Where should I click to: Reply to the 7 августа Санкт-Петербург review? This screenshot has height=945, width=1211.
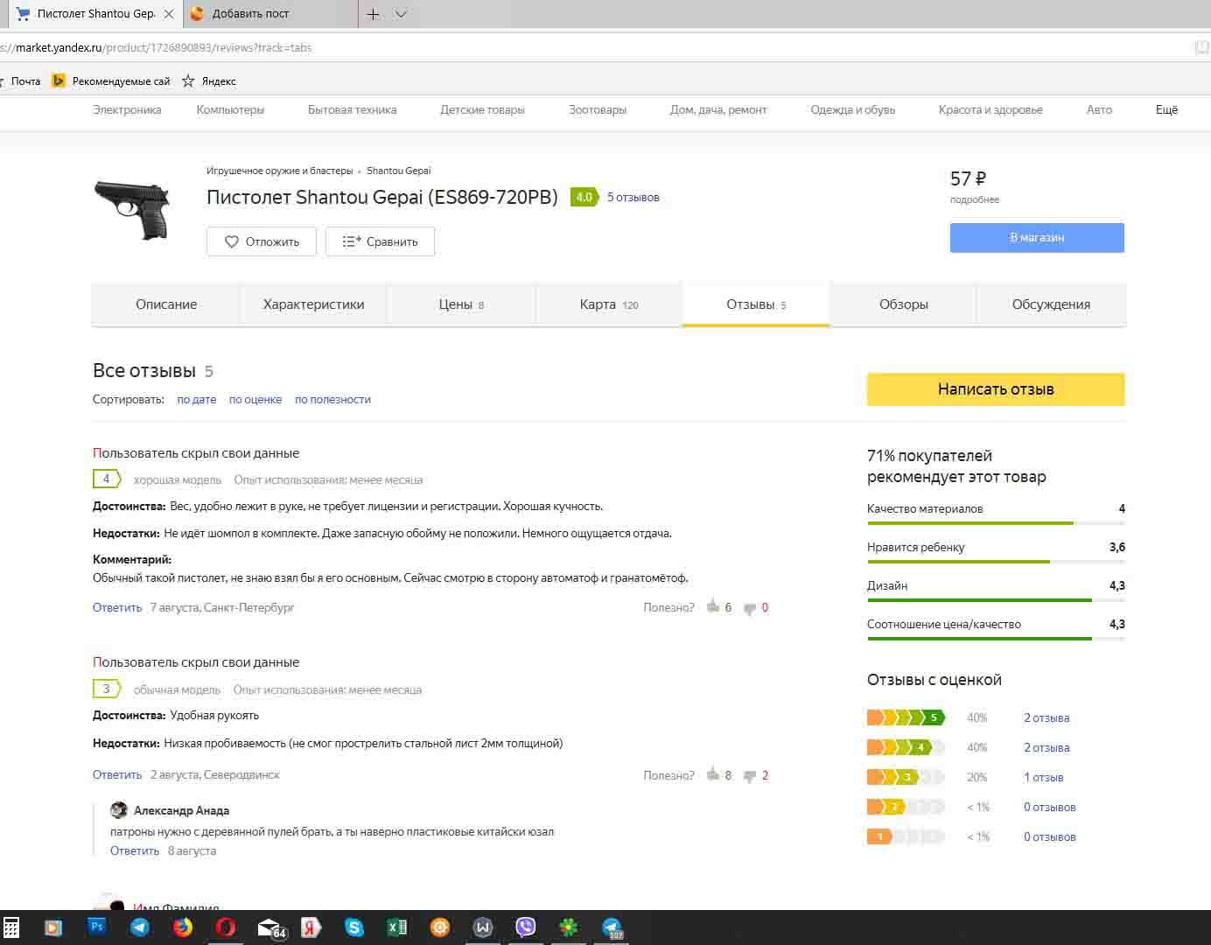point(117,607)
